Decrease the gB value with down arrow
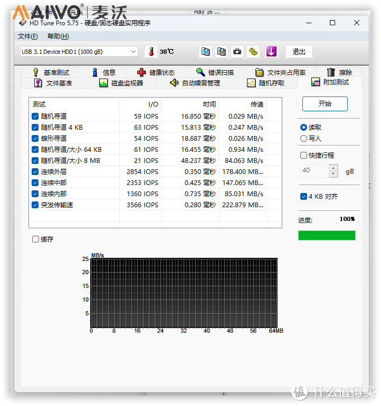This screenshot has height=406, width=381. (x=334, y=174)
